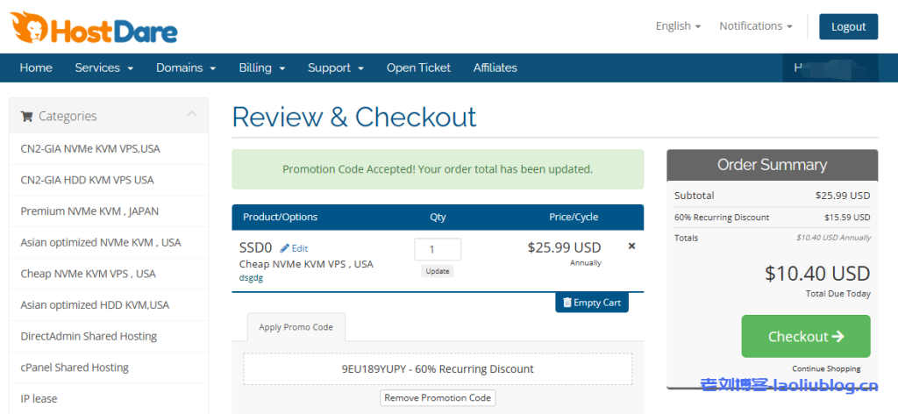Click the pencil Edit link for SSD0

tap(294, 248)
